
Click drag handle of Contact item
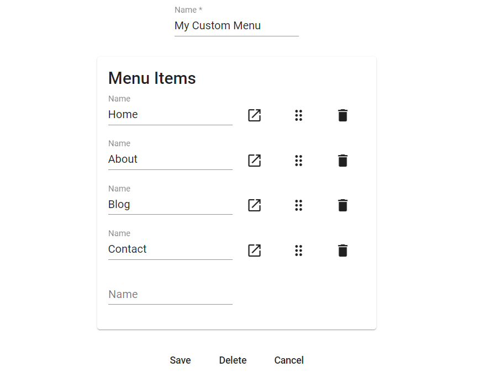pyautogui.click(x=298, y=251)
